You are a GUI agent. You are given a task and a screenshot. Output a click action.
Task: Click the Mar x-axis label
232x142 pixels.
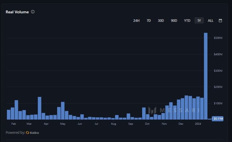29,124
